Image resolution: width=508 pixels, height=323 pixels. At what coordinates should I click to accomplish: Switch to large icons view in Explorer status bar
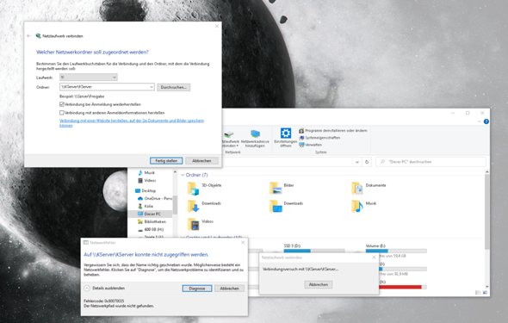coord(485,292)
